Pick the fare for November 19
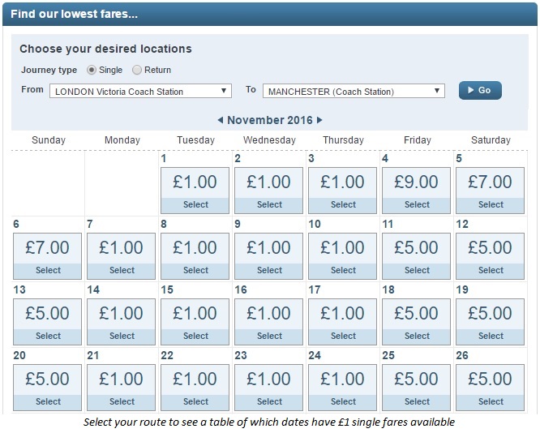The width and height of the screenshot is (540, 433). [490, 322]
